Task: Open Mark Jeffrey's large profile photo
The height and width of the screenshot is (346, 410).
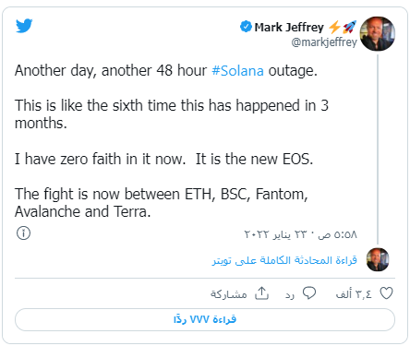Action: point(378,34)
